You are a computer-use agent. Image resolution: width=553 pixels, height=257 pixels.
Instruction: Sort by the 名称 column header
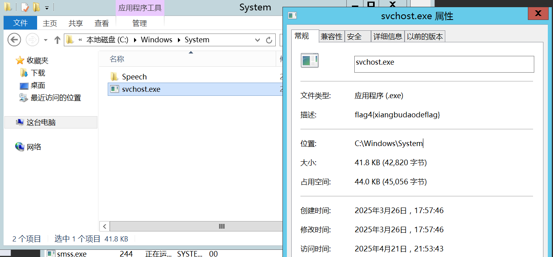coord(117,59)
